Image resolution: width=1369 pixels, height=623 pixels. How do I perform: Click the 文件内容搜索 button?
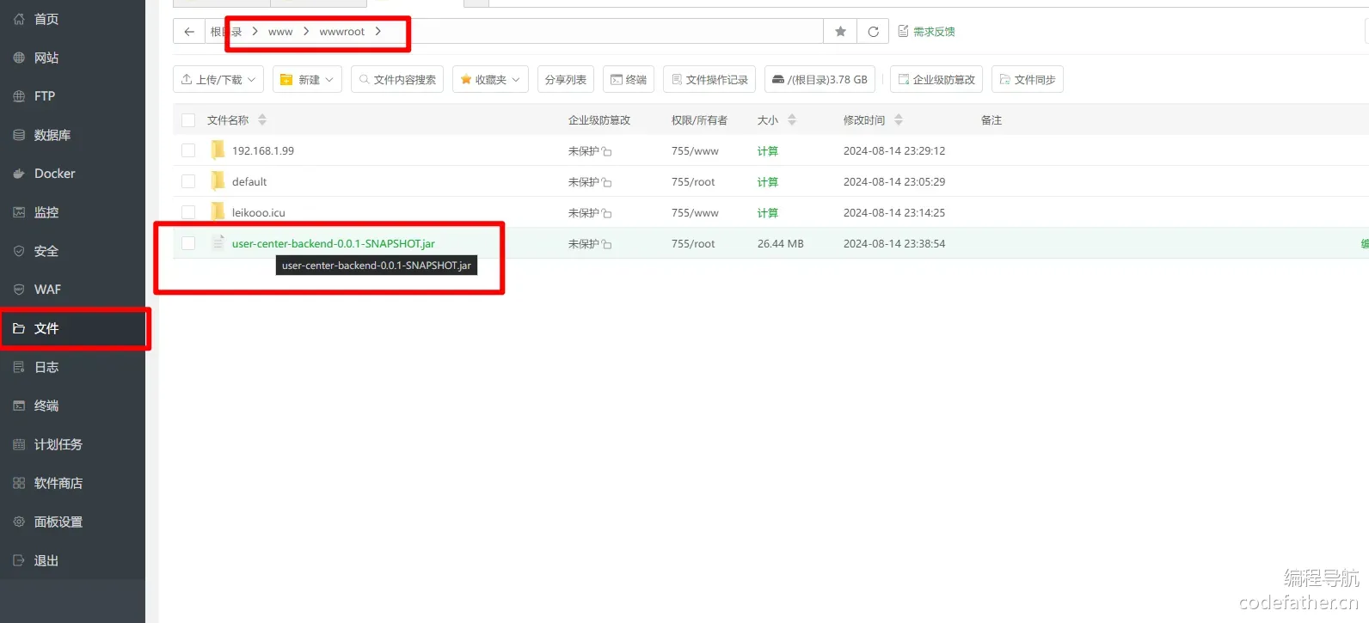[397, 80]
